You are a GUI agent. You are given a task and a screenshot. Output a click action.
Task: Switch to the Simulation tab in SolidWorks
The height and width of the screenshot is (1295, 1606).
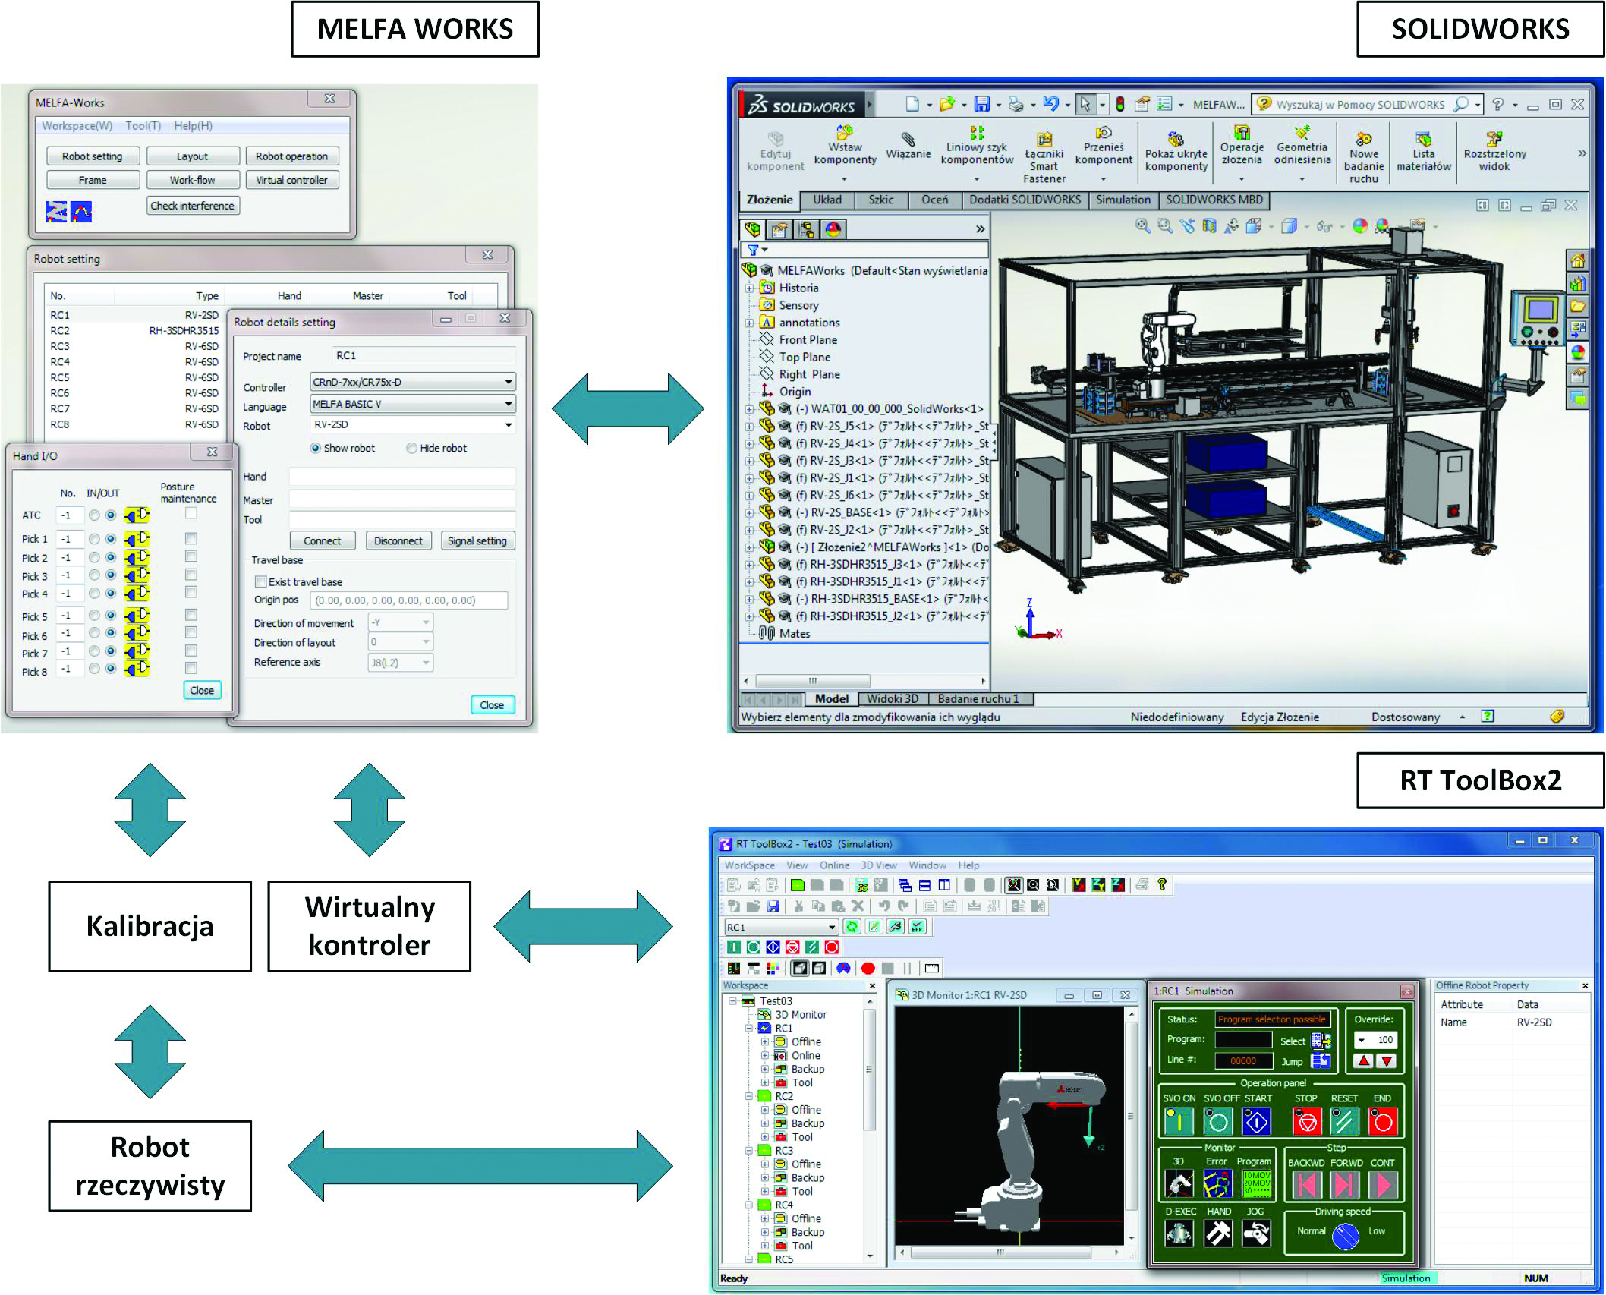tap(1123, 200)
